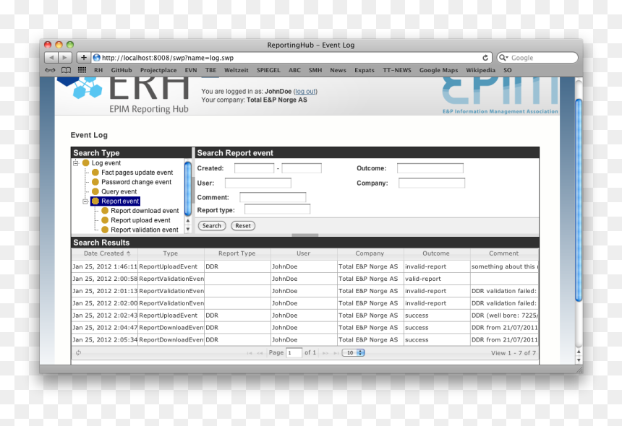Click the Report type input field
The width and height of the screenshot is (622, 426).
(277, 209)
